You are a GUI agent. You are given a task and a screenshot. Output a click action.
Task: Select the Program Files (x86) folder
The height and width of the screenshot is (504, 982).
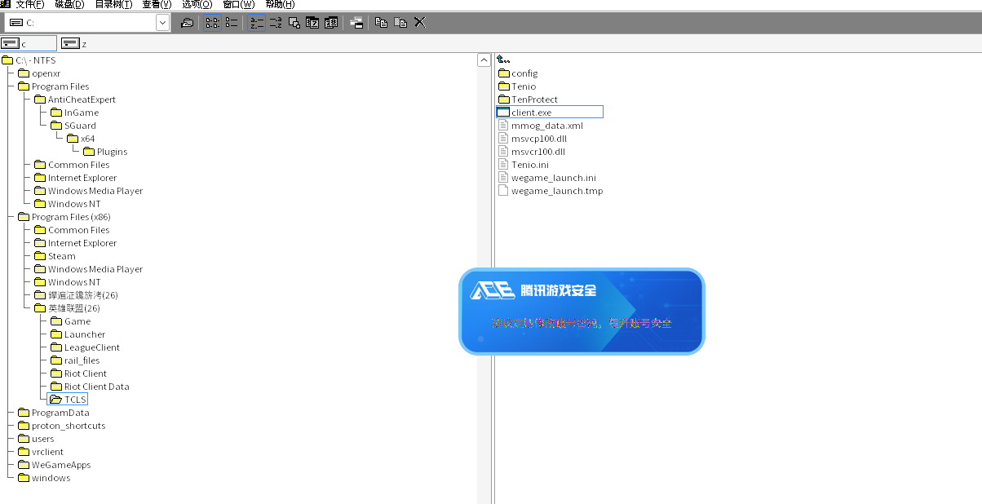point(64,217)
